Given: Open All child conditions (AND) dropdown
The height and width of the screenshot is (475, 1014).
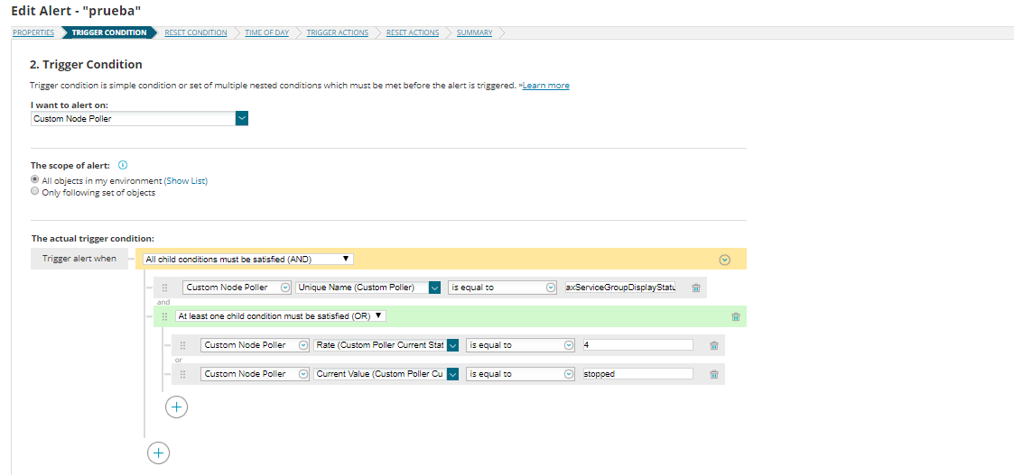Looking at the screenshot, I should pos(248,259).
